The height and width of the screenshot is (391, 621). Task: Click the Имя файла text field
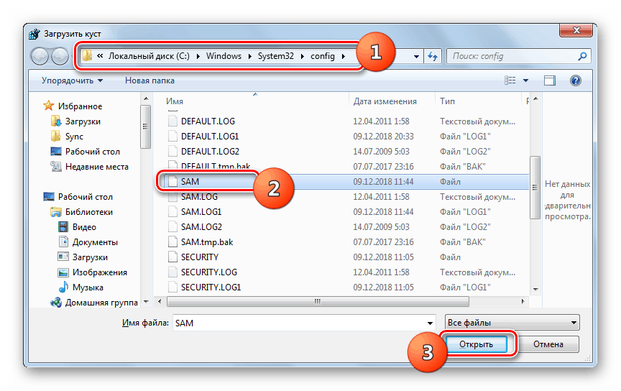pyautogui.click(x=299, y=323)
